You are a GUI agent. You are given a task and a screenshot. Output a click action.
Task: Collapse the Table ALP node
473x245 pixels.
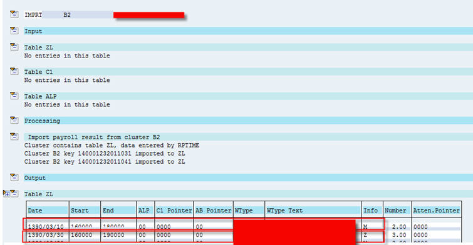[x=14, y=96]
